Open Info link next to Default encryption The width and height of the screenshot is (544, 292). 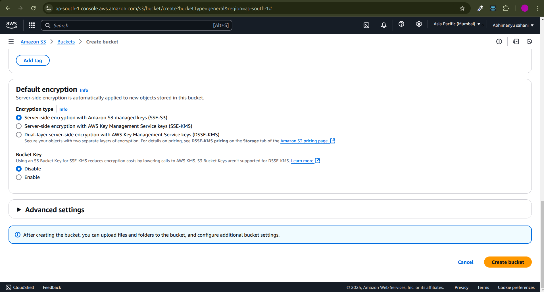click(x=84, y=90)
